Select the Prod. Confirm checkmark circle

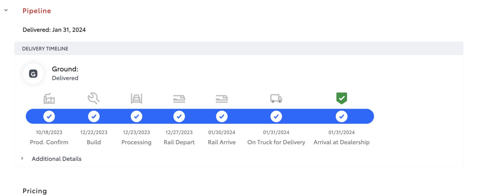click(49, 116)
